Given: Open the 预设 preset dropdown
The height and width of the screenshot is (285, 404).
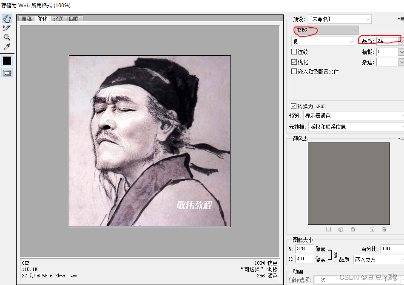Looking at the screenshot, I should [x=340, y=19].
